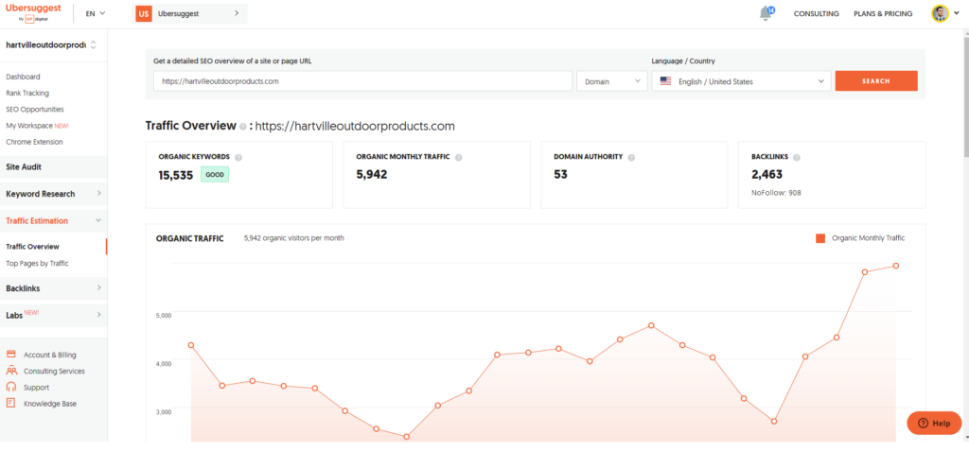Screen dimensions: 969x451
Task: Select Traffic Overview in sidebar
Action: (x=33, y=247)
